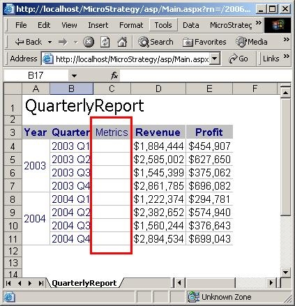Open the Address bar URL dropdown
This screenshot has height=306, width=295.
215,59
